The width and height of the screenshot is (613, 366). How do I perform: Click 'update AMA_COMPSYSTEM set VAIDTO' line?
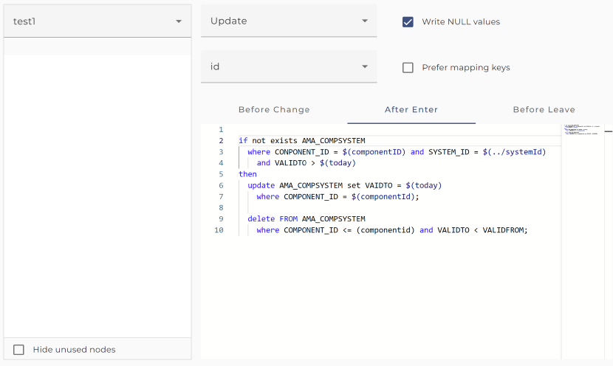[344, 185]
